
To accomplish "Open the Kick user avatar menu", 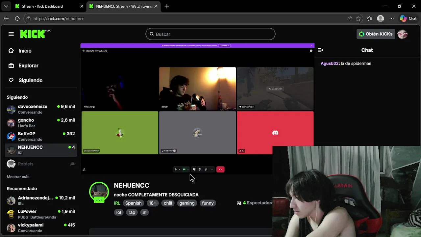I will pyautogui.click(x=402, y=34).
